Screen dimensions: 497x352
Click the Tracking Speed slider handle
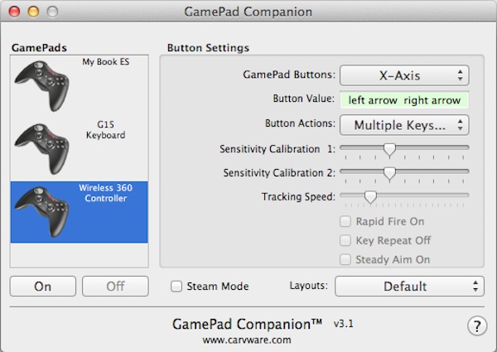(370, 197)
